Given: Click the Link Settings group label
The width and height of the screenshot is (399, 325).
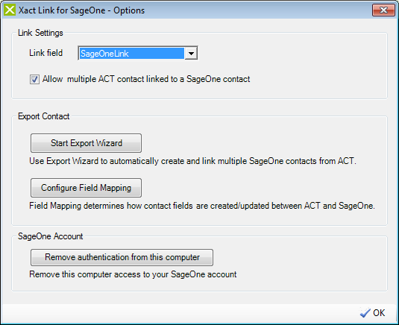Looking at the screenshot, I should click(x=40, y=33).
